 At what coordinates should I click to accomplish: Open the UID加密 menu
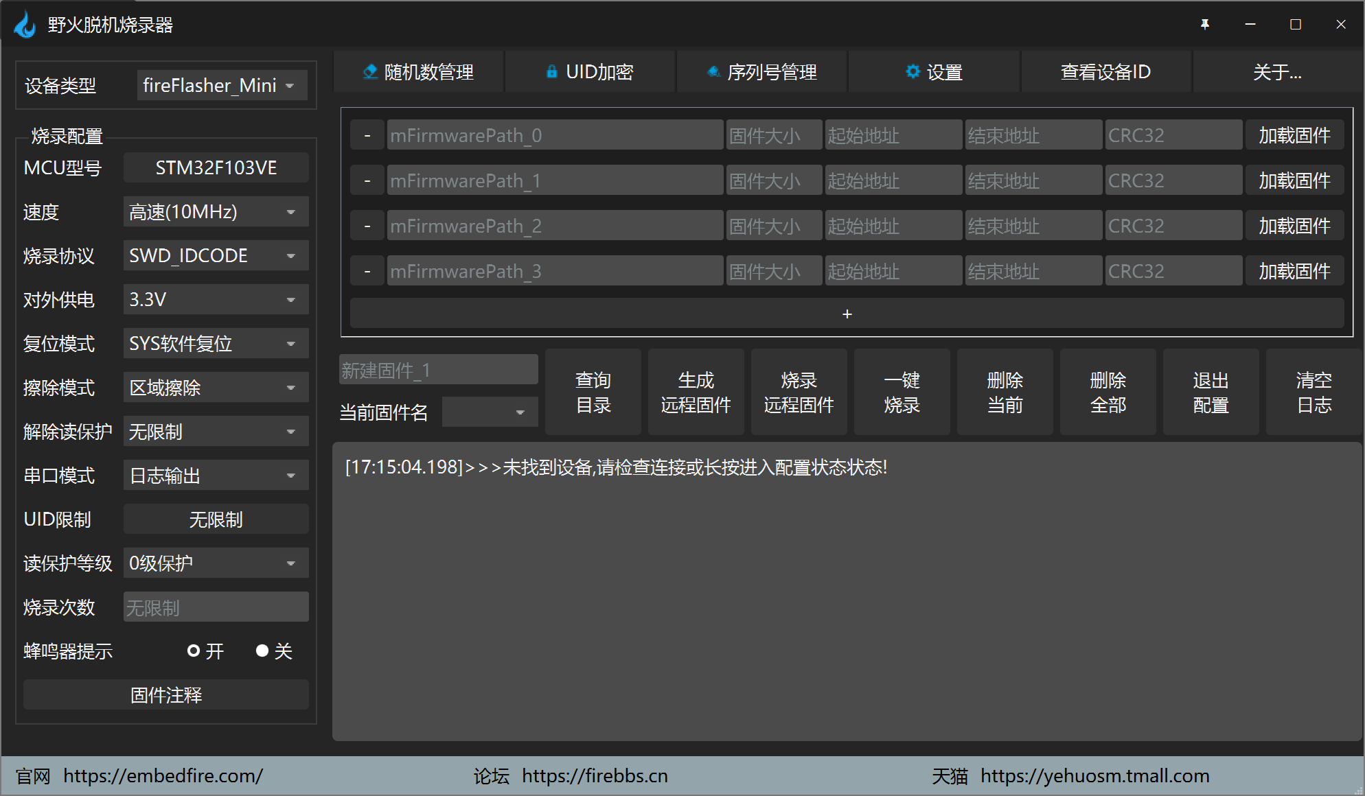point(590,71)
